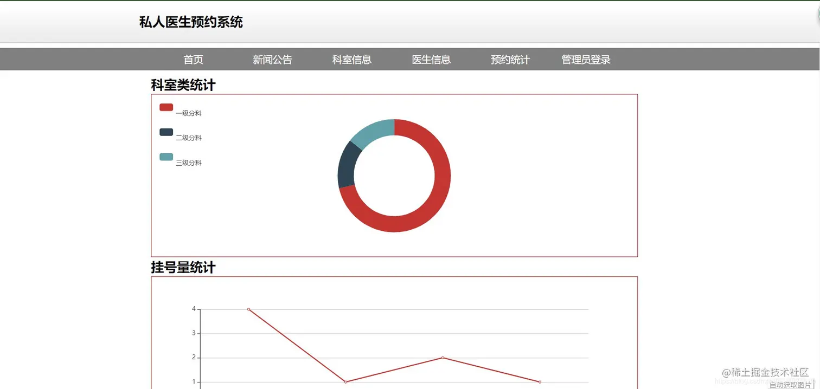Toggle the red 一级分科 legend swatch
Screen dimensions: 820x389
[x=166, y=107]
